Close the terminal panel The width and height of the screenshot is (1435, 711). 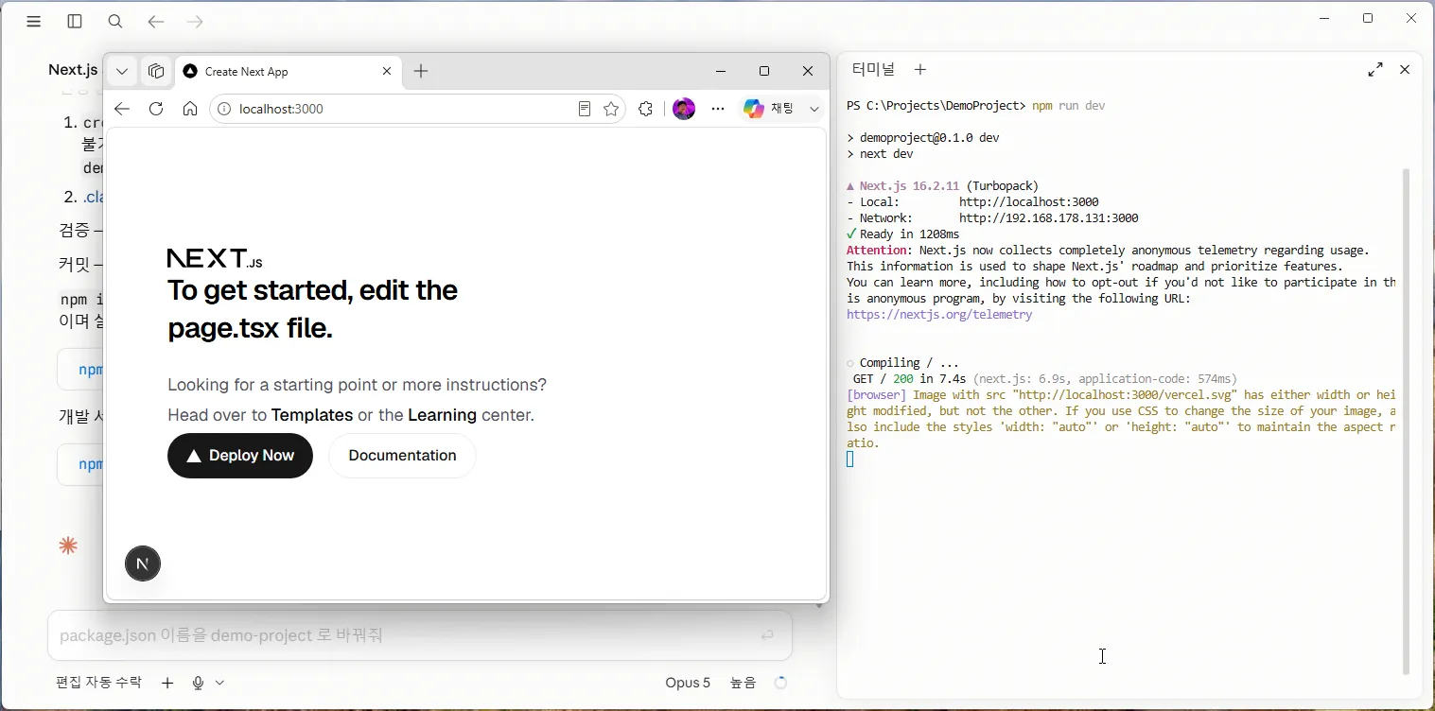1405,69
